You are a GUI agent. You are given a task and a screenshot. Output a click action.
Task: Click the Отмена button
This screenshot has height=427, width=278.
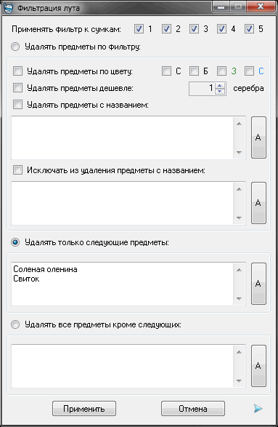point(193,409)
